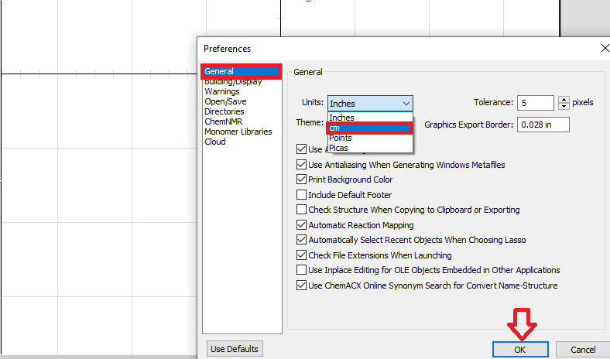610x359 pixels.
Task: Decrease Tolerance with the down arrow
Action: [564, 106]
